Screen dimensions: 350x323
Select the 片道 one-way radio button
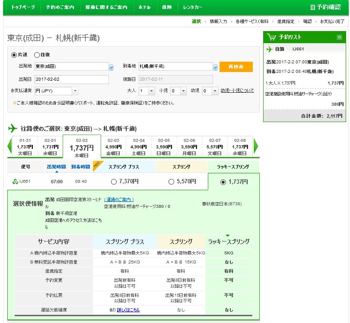[x=14, y=55]
